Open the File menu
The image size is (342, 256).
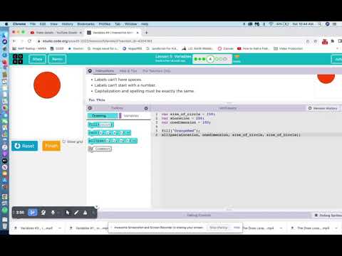(33, 24)
